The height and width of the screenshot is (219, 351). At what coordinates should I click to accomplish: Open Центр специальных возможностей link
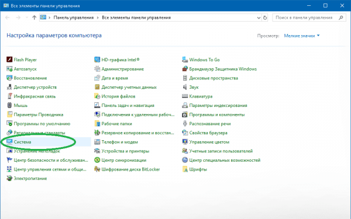pyautogui.click(x=225, y=160)
